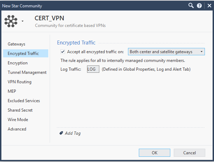
Task: Go to VPN Routing settings
Action: [x=20, y=82]
